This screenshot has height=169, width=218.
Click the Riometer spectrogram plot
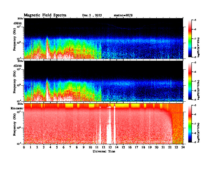[x=103, y=124]
